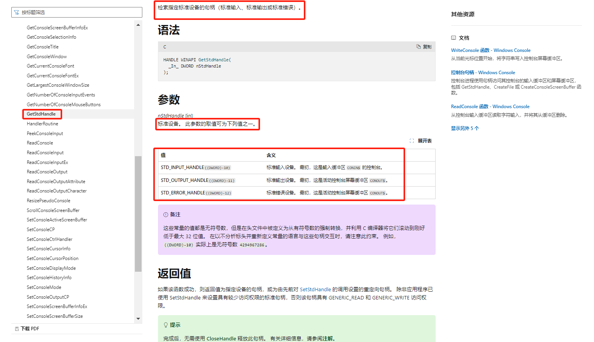Open 控制台句柄 - Windows Console link
This screenshot has height=342, width=594.
[x=483, y=73]
